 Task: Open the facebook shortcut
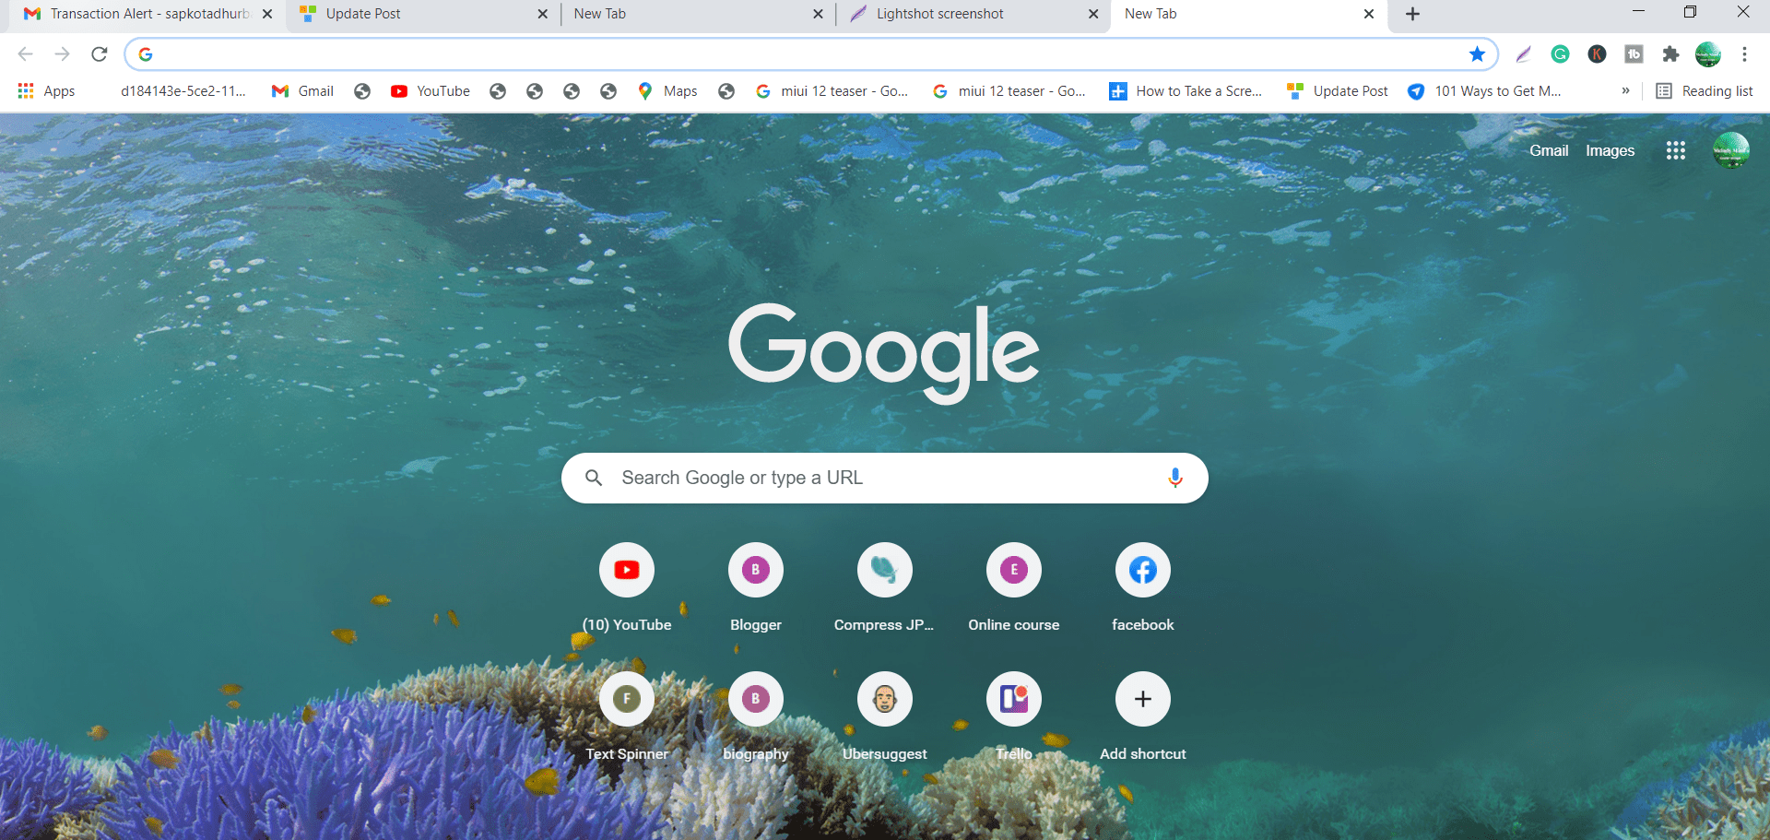pos(1143,587)
